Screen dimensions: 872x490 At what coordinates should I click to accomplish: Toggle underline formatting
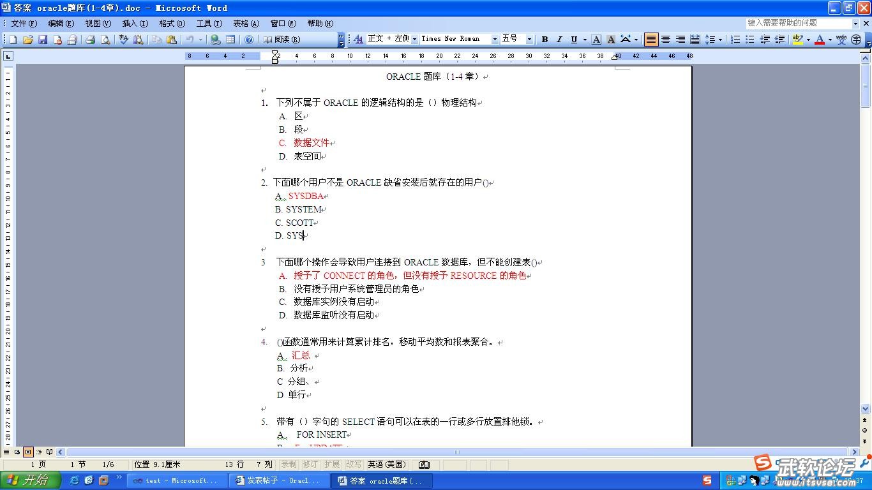pyautogui.click(x=574, y=39)
